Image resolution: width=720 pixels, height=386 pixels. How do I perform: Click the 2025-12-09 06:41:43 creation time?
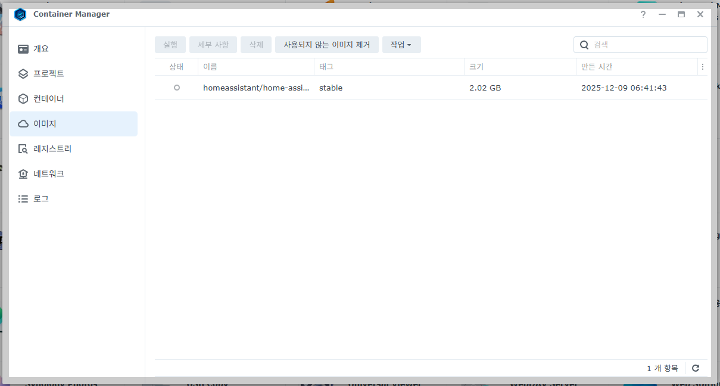[624, 88]
